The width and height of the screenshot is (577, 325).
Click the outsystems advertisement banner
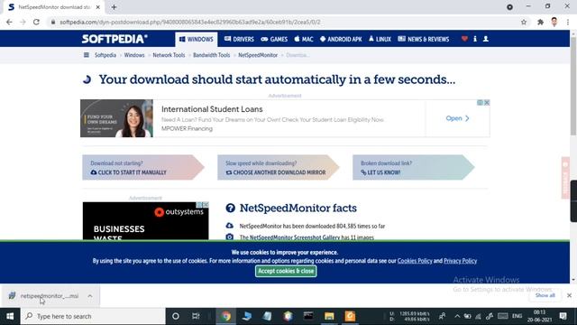146,221
